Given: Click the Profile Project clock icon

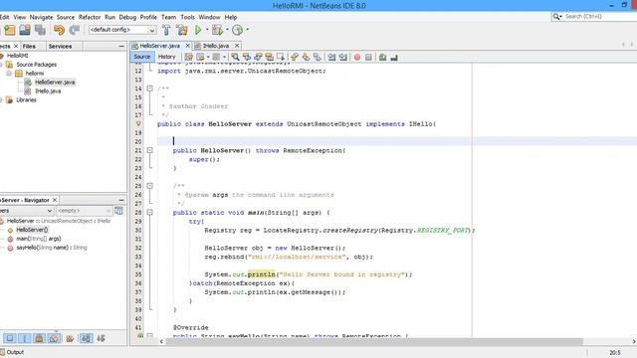Looking at the screenshot, I should pos(238,30).
